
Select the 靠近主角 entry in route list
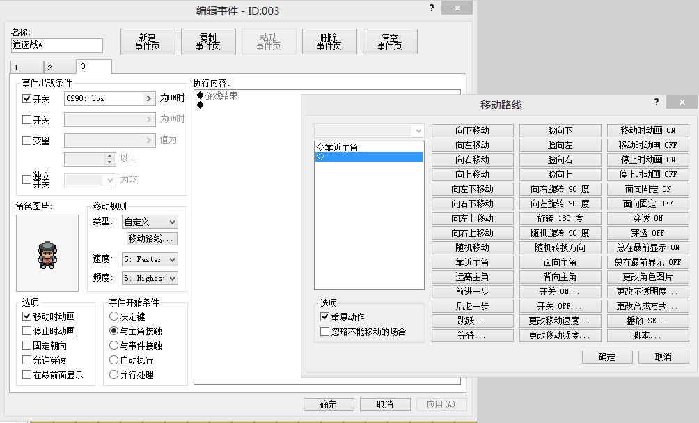369,147
